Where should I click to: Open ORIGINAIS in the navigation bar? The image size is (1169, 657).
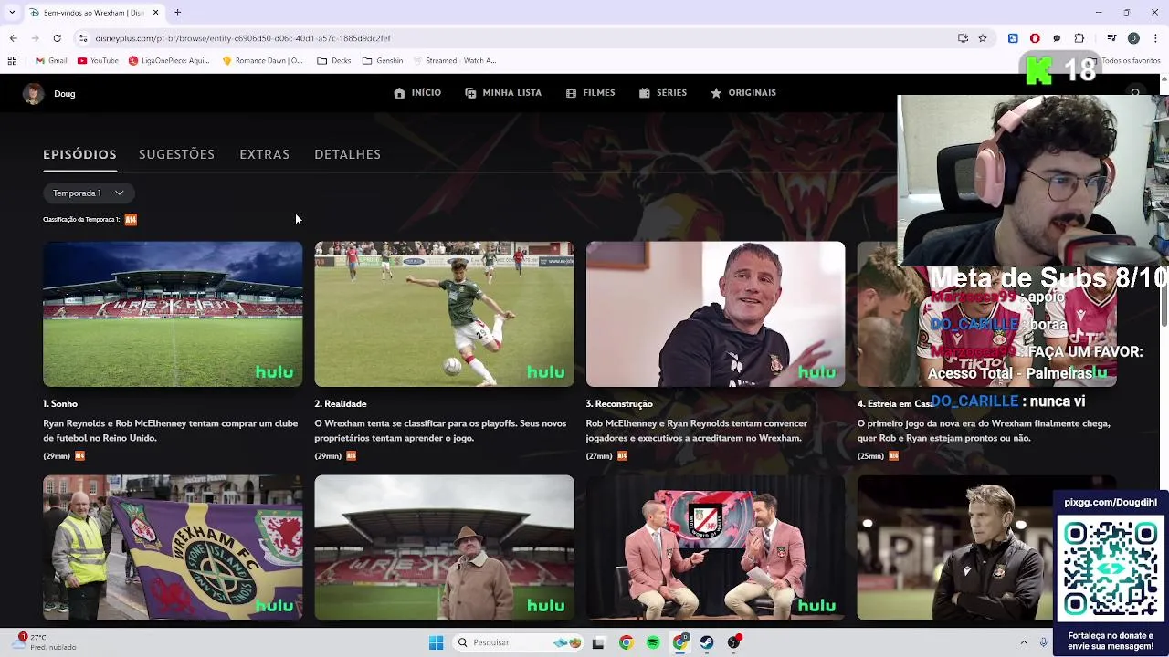(x=743, y=93)
